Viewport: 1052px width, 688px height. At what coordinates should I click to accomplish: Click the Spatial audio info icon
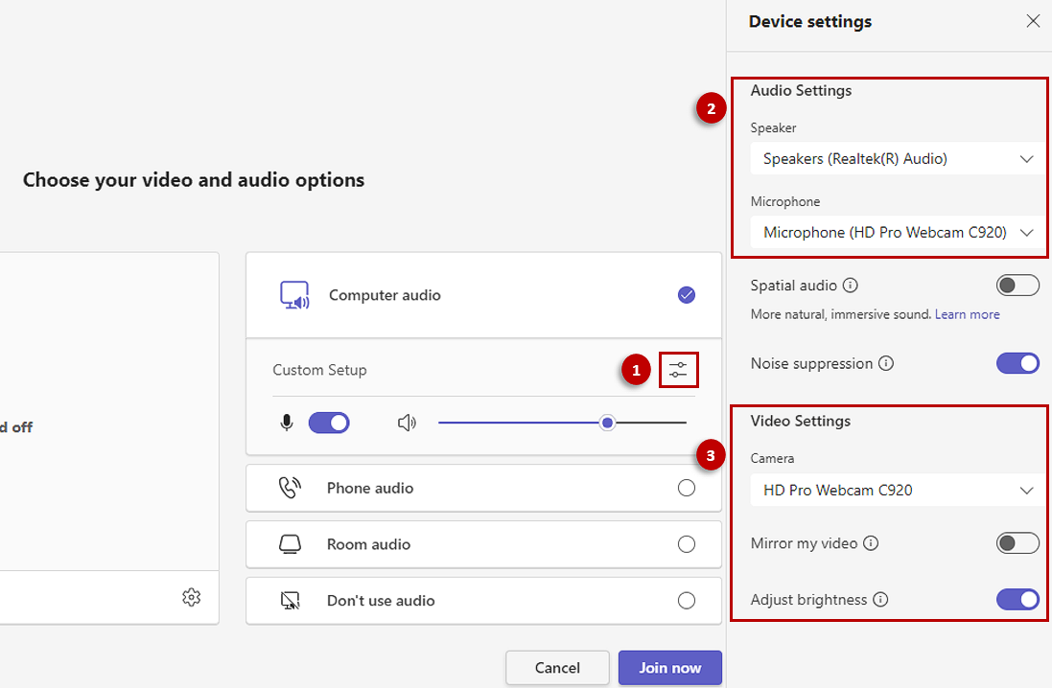(851, 286)
